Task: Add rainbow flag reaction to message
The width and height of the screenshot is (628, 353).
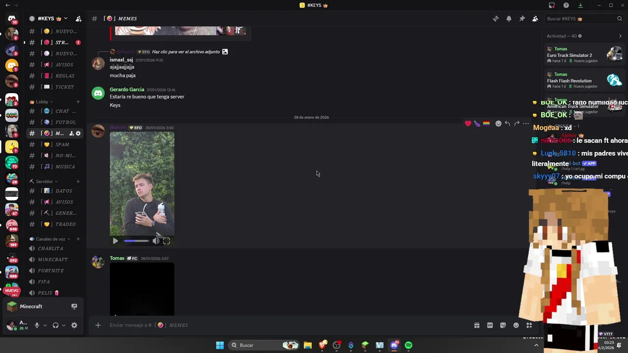Action: coord(486,124)
